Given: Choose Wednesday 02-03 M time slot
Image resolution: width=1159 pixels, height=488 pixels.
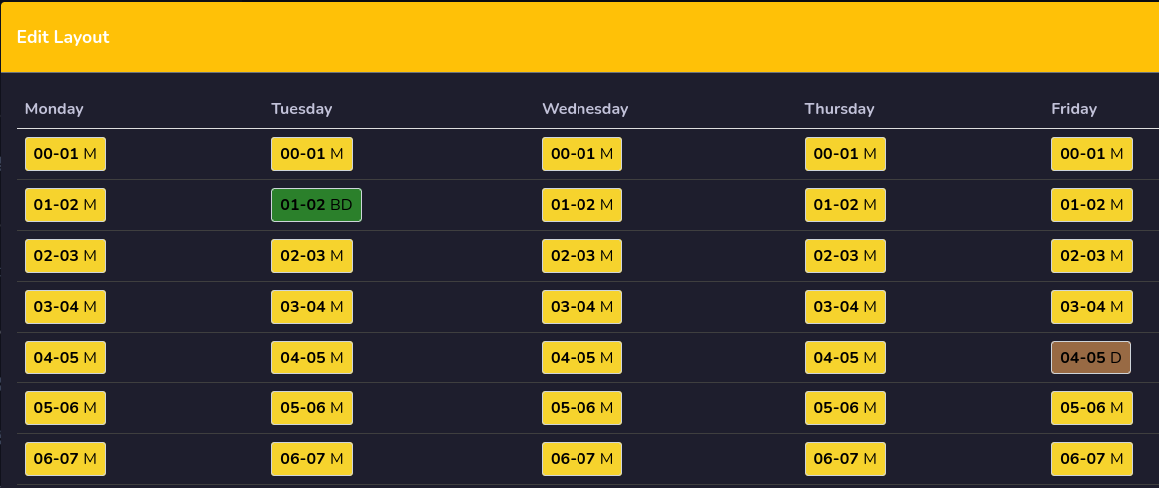Looking at the screenshot, I should point(581,256).
